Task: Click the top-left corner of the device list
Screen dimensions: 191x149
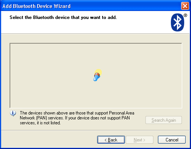Action: [11, 44]
